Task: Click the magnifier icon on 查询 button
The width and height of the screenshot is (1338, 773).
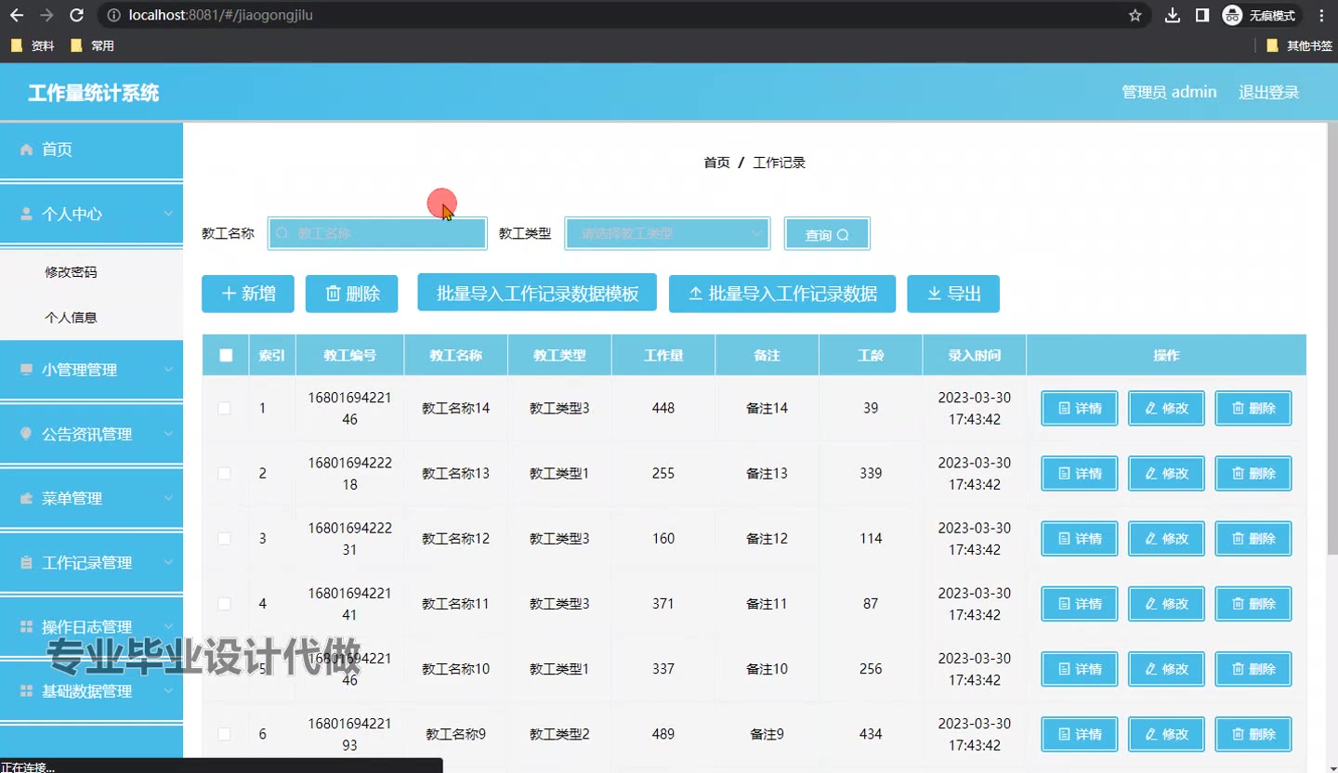Action: pos(843,235)
